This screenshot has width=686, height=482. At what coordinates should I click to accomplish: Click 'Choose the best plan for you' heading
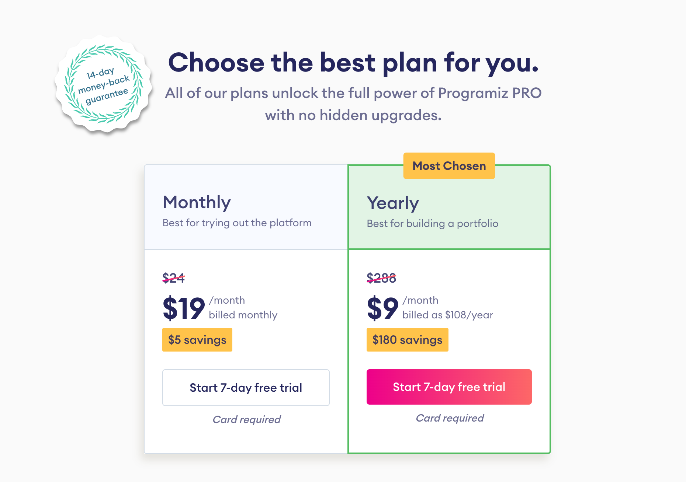pos(354,62)
